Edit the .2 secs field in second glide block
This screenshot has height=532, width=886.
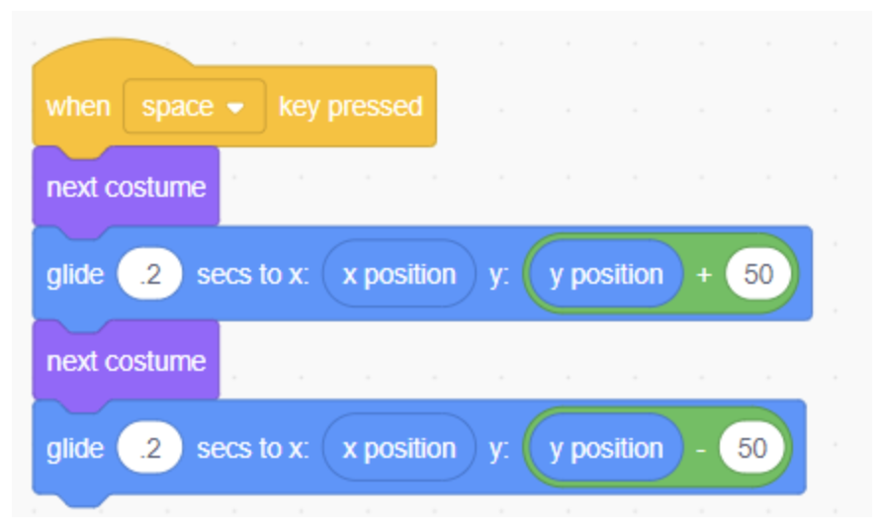pos(149,448)
